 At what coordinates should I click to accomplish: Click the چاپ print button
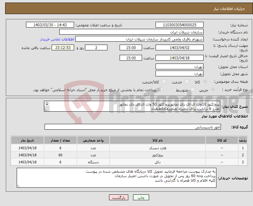tap(141, 197)
